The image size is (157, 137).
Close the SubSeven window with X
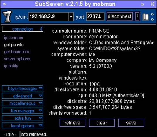coord(153,4)
